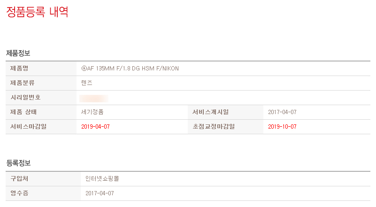The height and width of the screenshot is (207, 376).
Task: Click the 제품분류 row label
Action: click(x=22, y=83)
